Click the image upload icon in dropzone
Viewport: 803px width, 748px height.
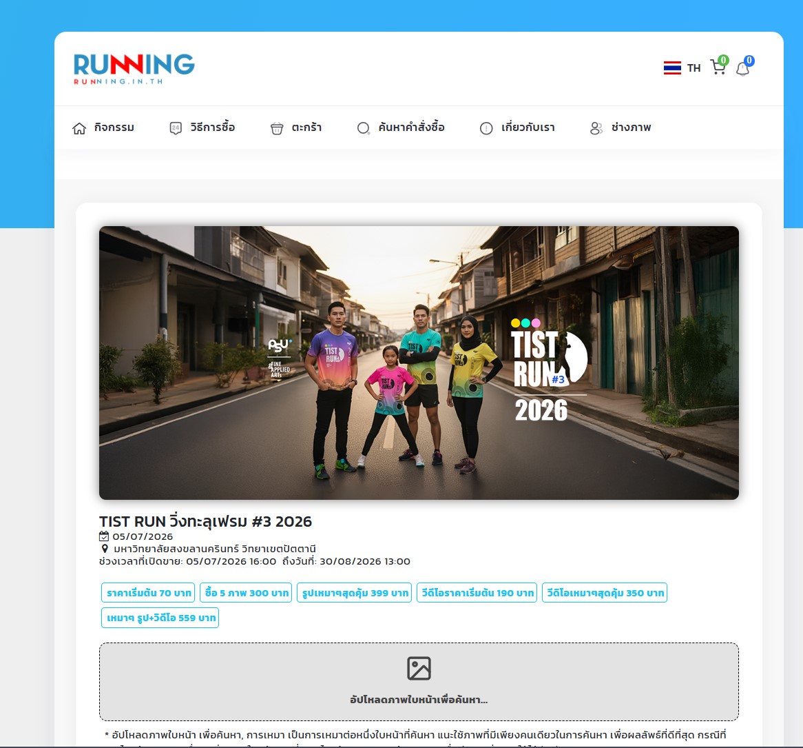click(x=419, y=669)
